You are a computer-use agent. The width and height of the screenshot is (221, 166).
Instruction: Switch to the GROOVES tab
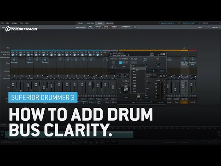[x=90, y=23]
